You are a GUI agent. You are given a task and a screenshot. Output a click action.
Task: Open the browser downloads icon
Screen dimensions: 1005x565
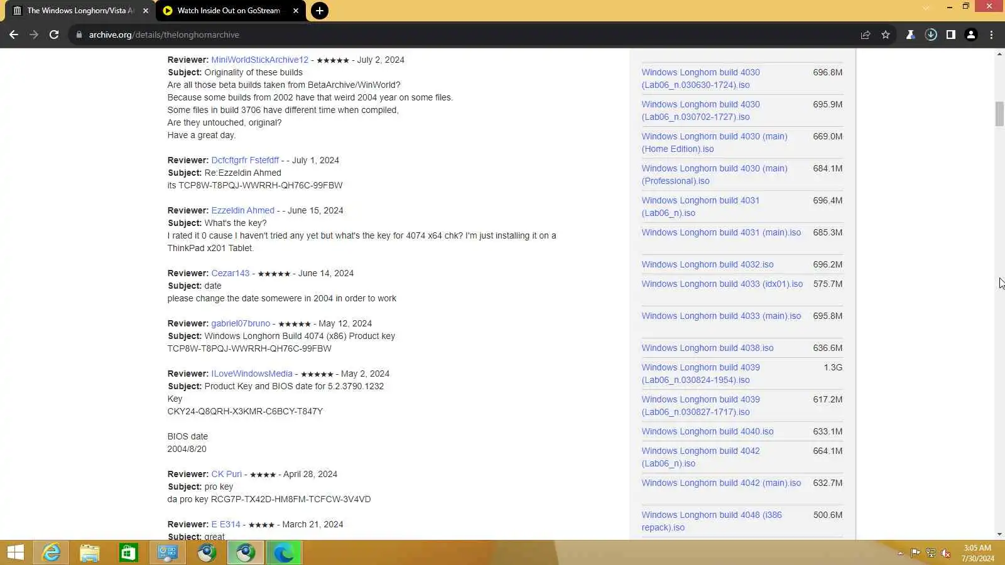(x=931, y=35)
